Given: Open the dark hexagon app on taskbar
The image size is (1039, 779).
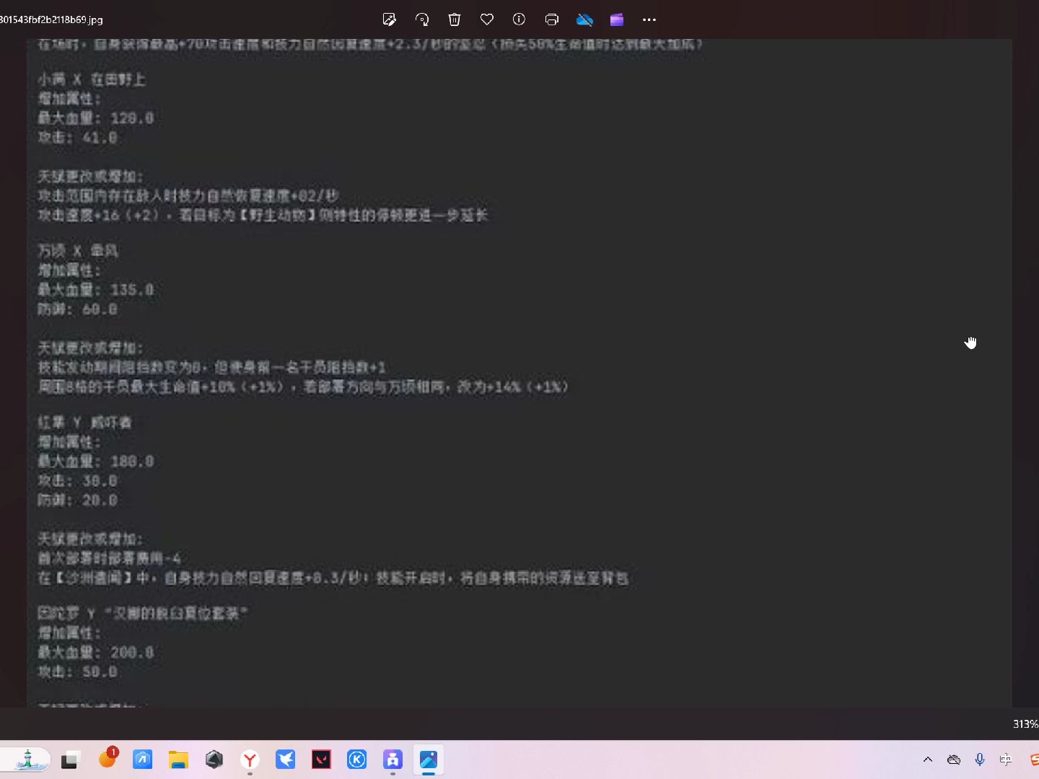Looking at the screenshot, I should coord(214,760).
